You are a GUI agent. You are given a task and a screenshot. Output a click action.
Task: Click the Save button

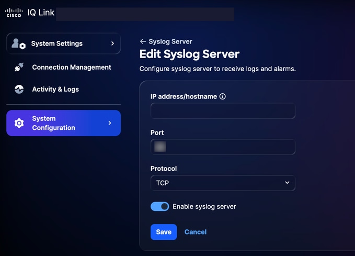164,232
